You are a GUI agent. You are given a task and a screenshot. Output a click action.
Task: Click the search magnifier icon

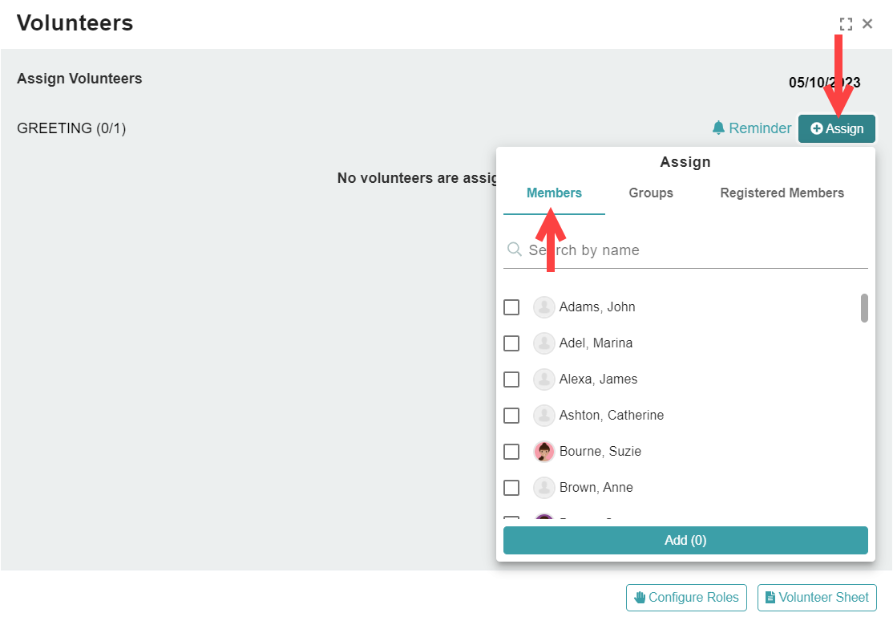515,250
